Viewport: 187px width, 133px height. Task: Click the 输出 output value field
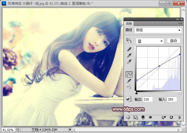click(x=147, y=99)
